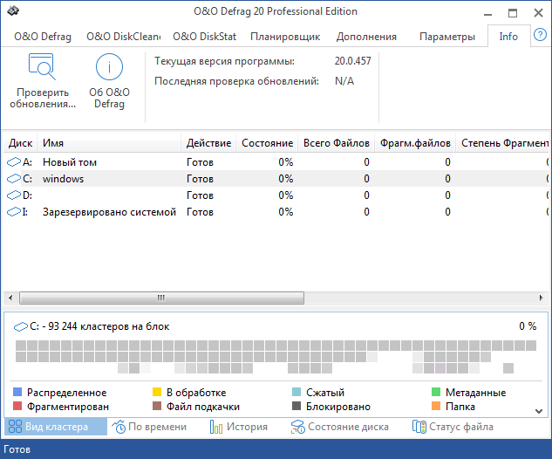552x459 pixels.
Task: Select the drive C: disk icon
Action: 14,179
